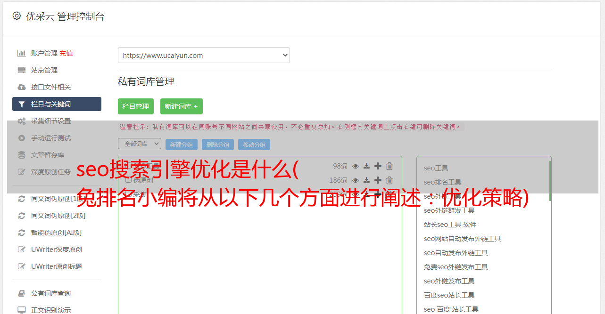The height and width of the screenshot is (314, 605).
Task: Select keyword 免费seo外链发布工具
Action: pyautogui.click(x=456, y=267)
